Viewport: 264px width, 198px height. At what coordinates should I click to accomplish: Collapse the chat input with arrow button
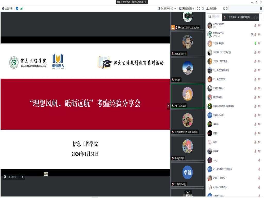(22, 177)
